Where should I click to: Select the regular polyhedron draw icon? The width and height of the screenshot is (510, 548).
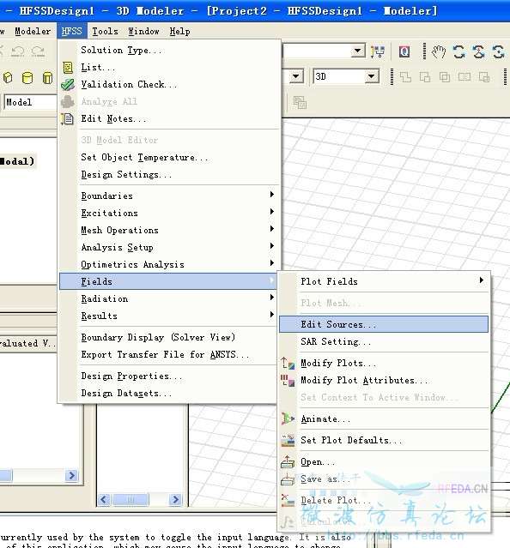[x=47, y=77]
